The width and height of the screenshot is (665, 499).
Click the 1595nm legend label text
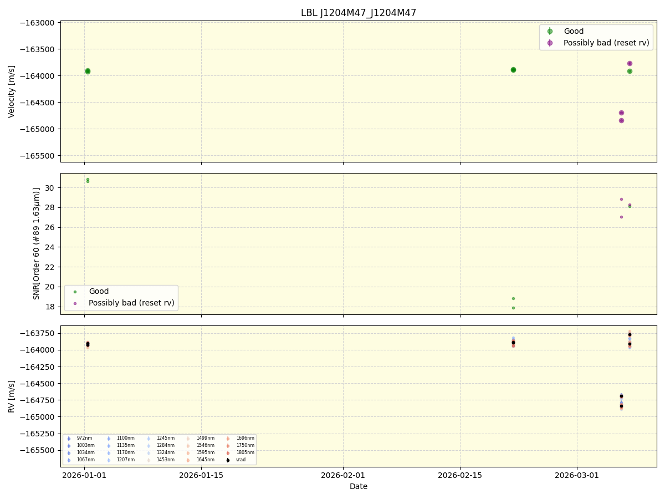point(206,452)
